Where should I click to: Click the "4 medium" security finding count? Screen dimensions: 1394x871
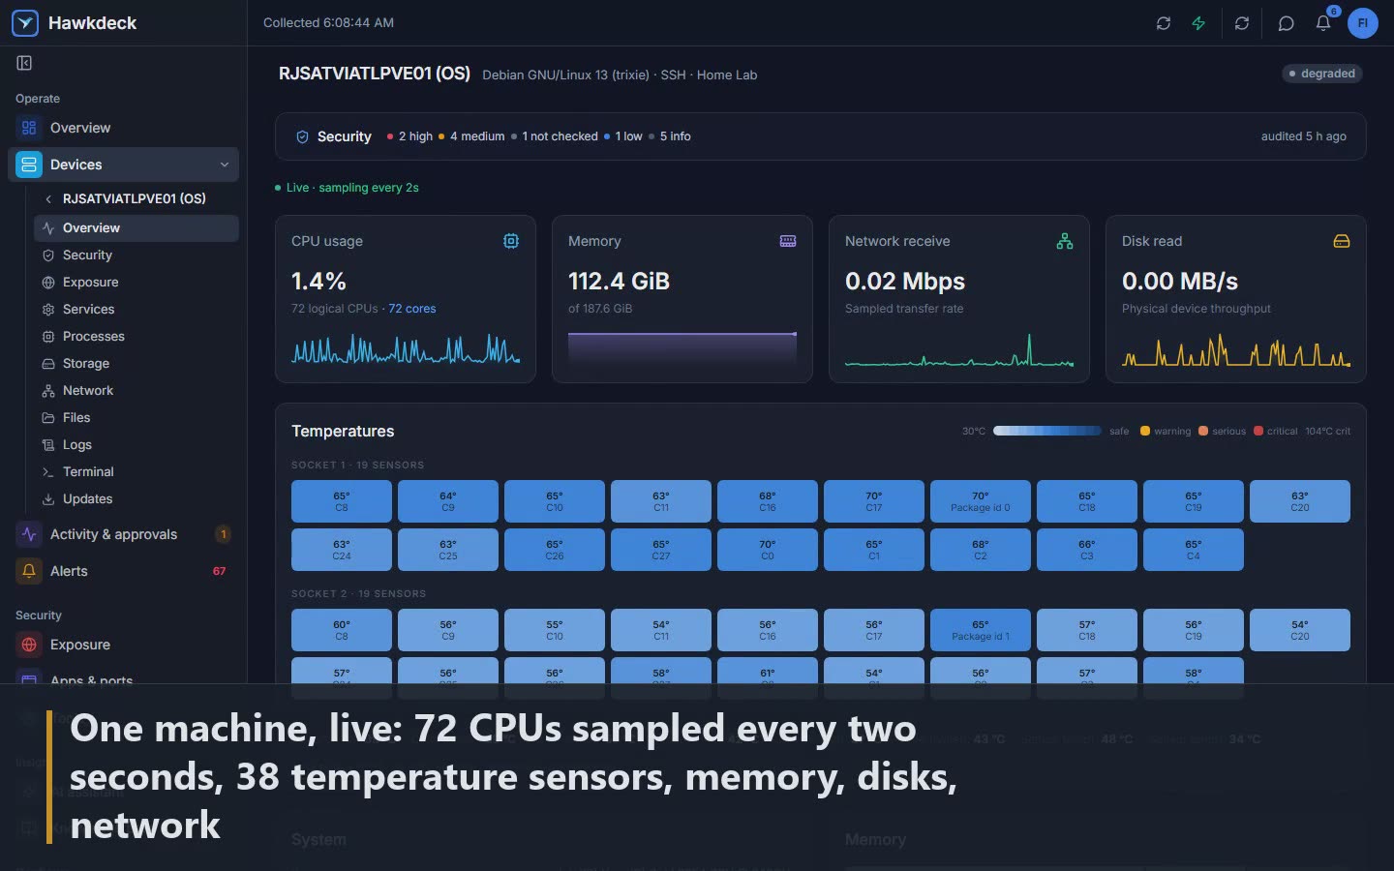point(472,136)
